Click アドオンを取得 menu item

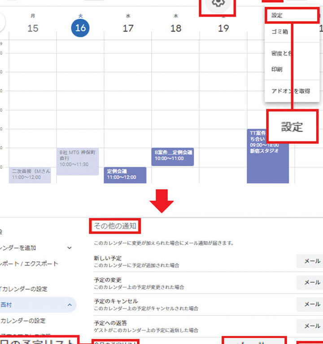(291, 91)
